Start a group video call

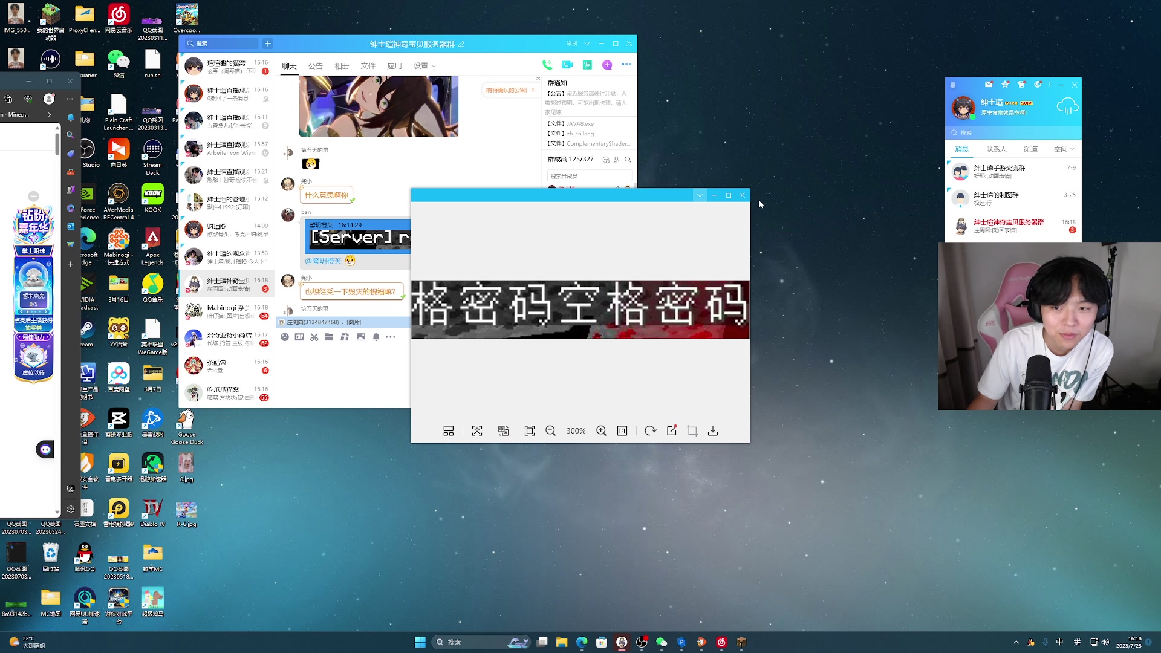tap(567, 65)
